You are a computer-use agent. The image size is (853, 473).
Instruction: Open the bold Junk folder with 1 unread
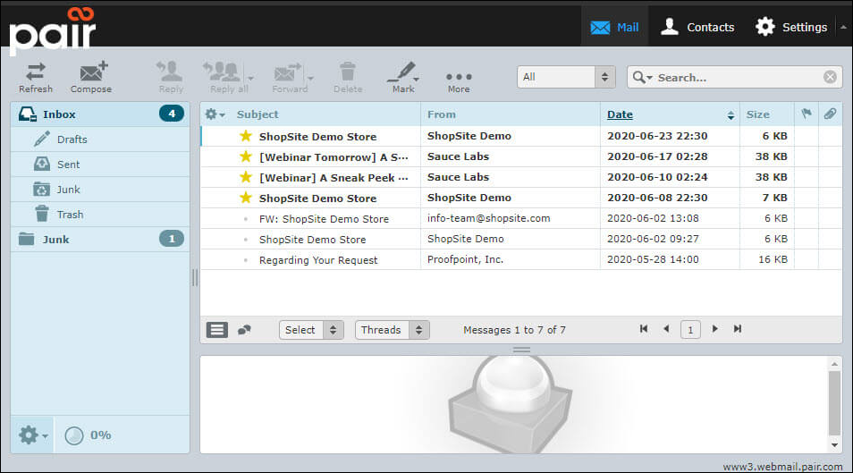[100, 240]
